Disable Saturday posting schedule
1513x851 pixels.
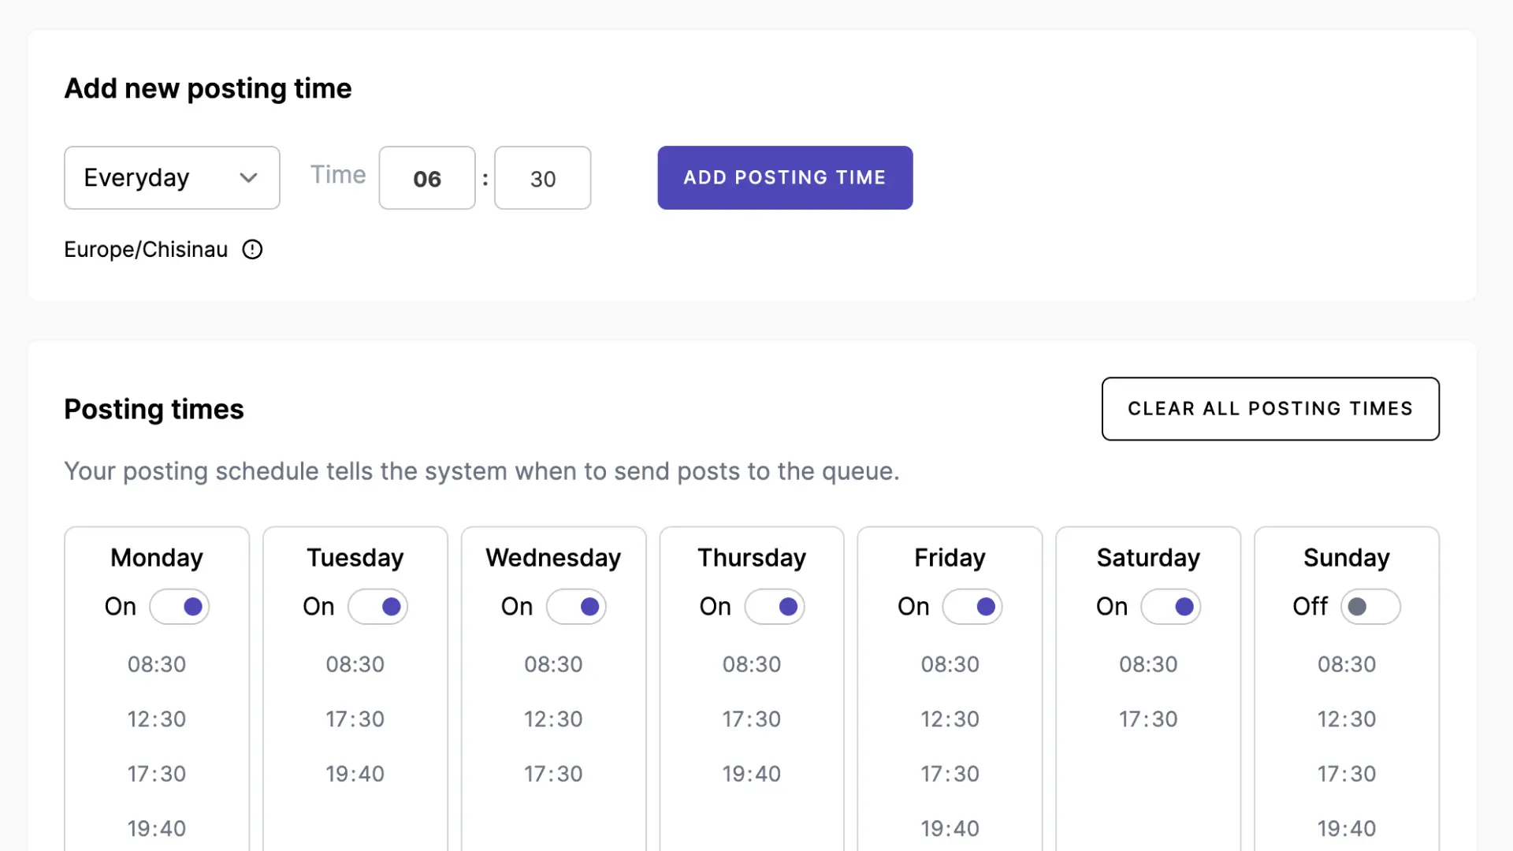(x=1172, y=606)
